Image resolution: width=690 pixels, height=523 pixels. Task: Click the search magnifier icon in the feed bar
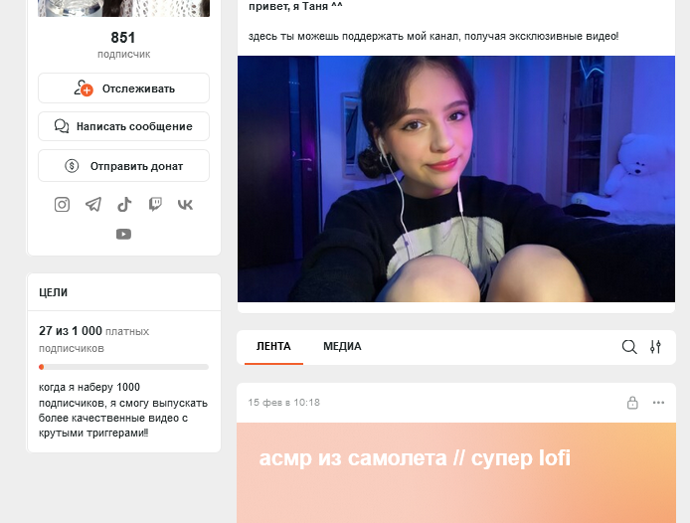click(x=629, y=347)
